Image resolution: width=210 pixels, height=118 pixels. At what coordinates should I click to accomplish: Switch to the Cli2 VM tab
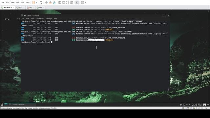pyautogui.click(x=40, y=8)
